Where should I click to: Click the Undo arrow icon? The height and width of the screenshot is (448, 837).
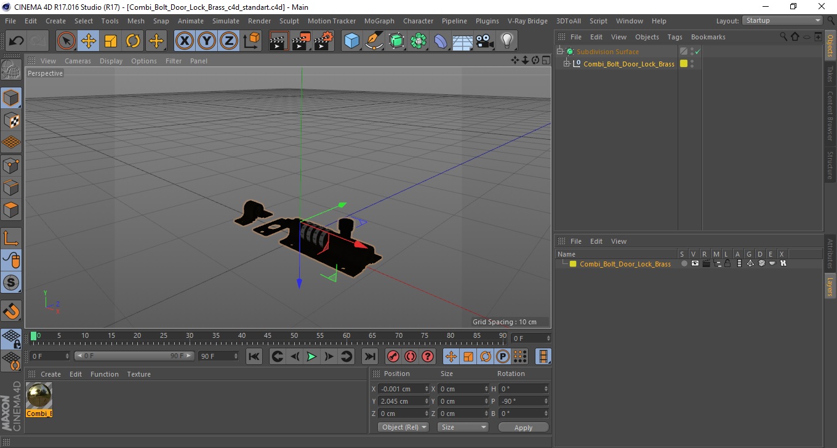[x=17, y=41]
